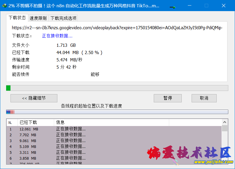This screenshot has height=169, width=235.
Task: Click the googlevideo download URL text
Action: [x=116, y=28]
